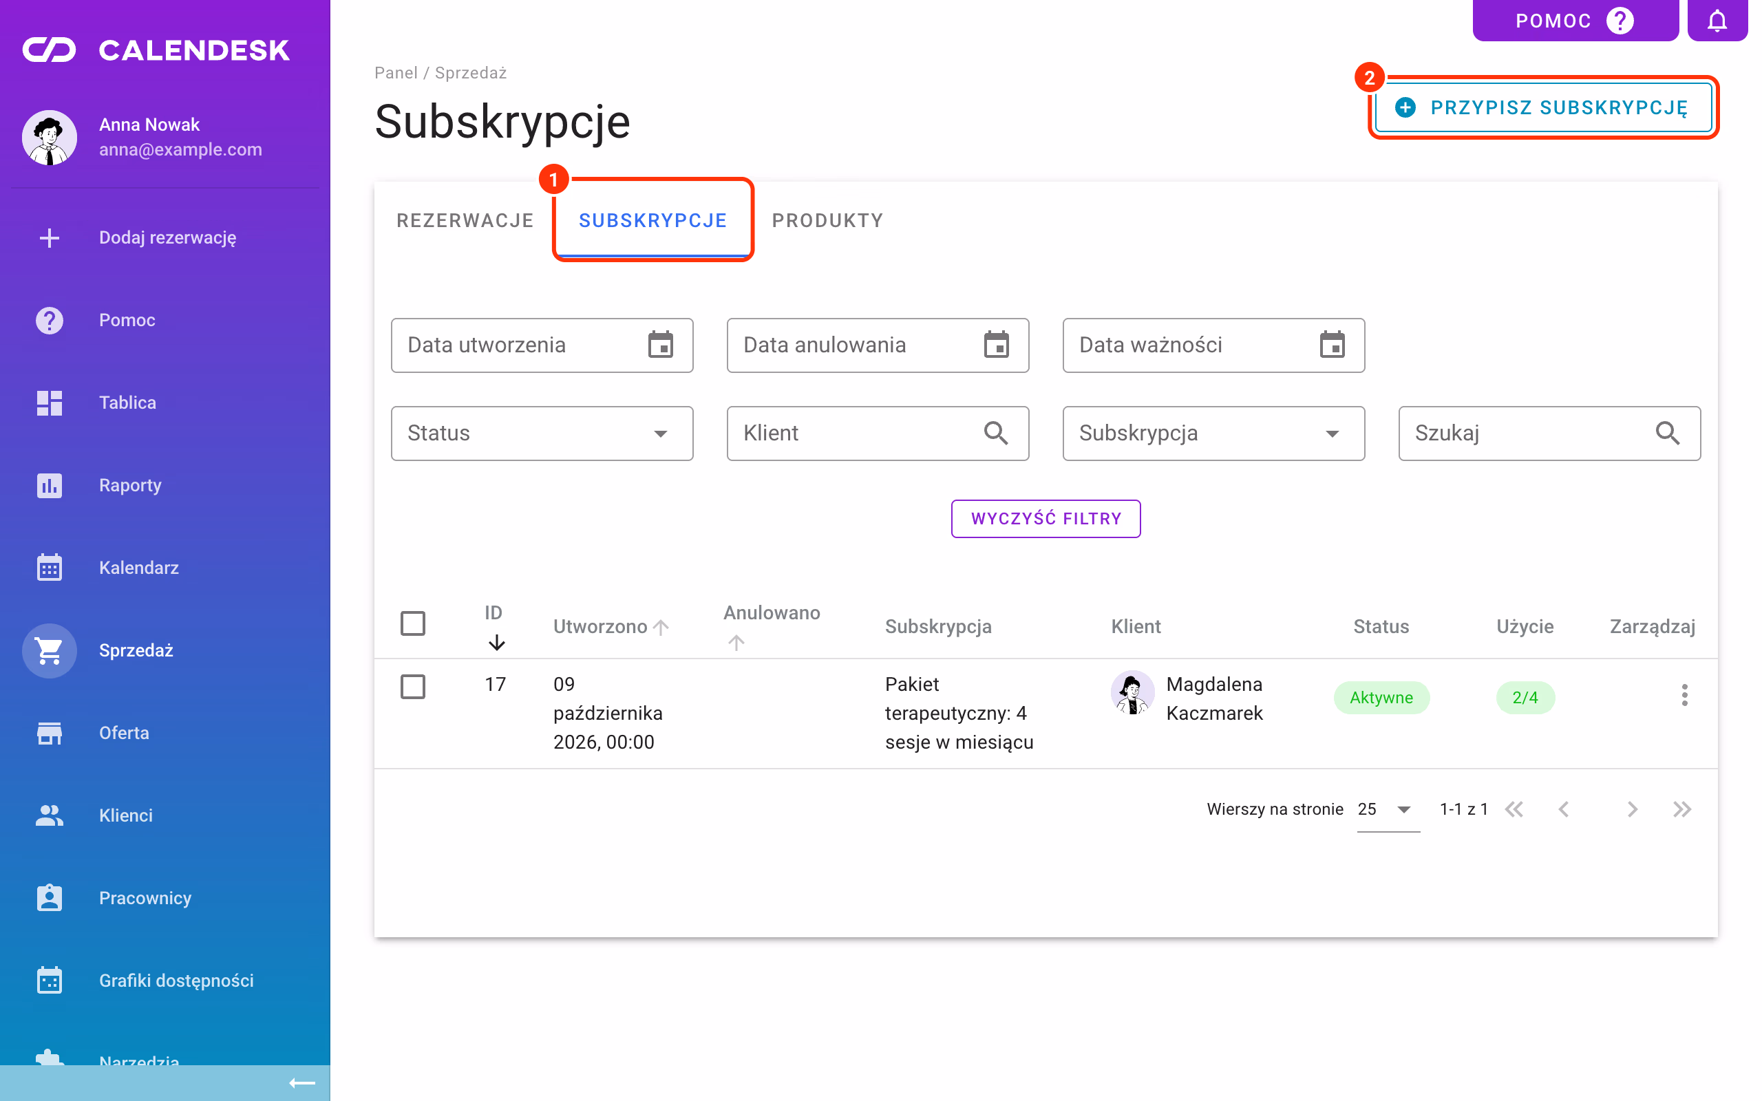
Task: Click Pracownicy label in sidebar
Action: 145,898
